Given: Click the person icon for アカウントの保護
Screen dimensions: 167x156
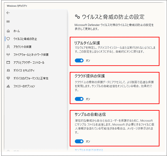Looking at the screenshot, I should tap(8, 47).
